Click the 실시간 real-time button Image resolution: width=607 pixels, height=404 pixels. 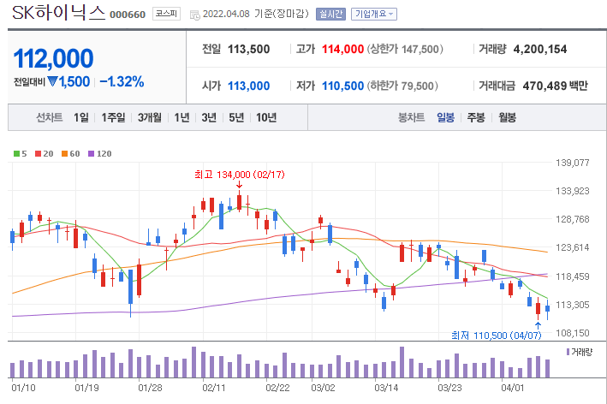pyautogui.click(x=330, y=14)
